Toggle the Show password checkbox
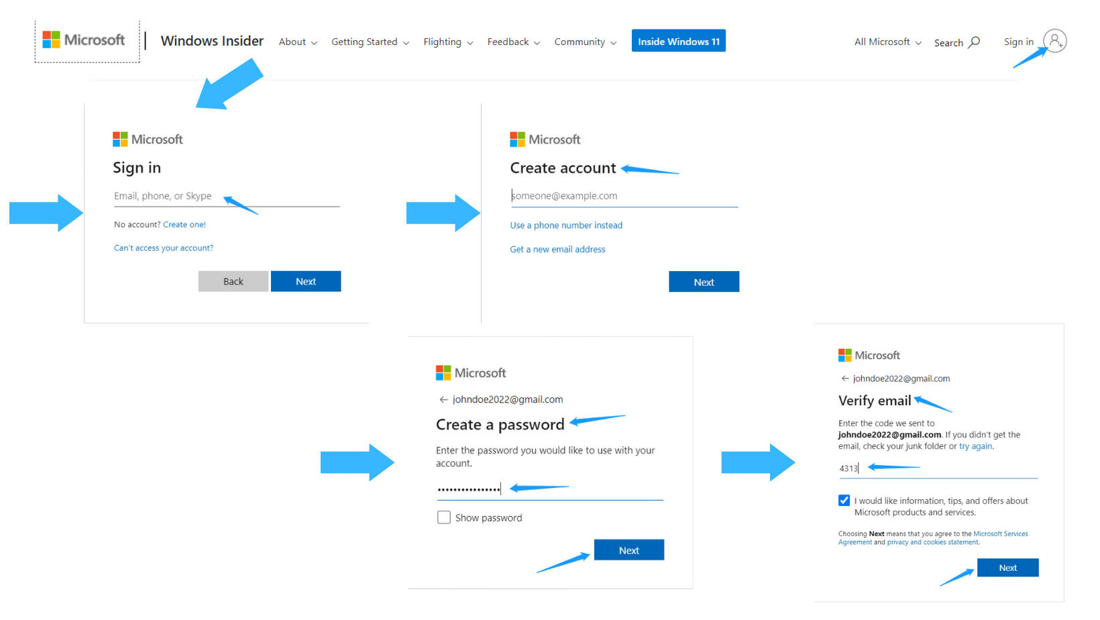Screen dimensions: 1100x620 pos(444,517)
